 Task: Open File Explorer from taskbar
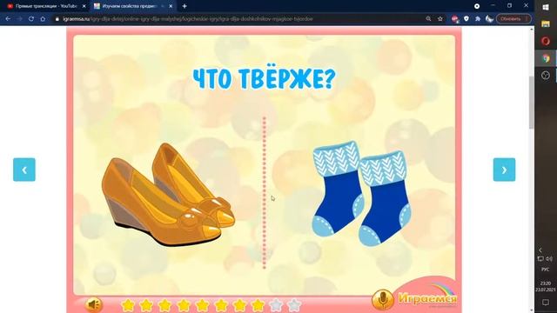click(x=546, y=24)
